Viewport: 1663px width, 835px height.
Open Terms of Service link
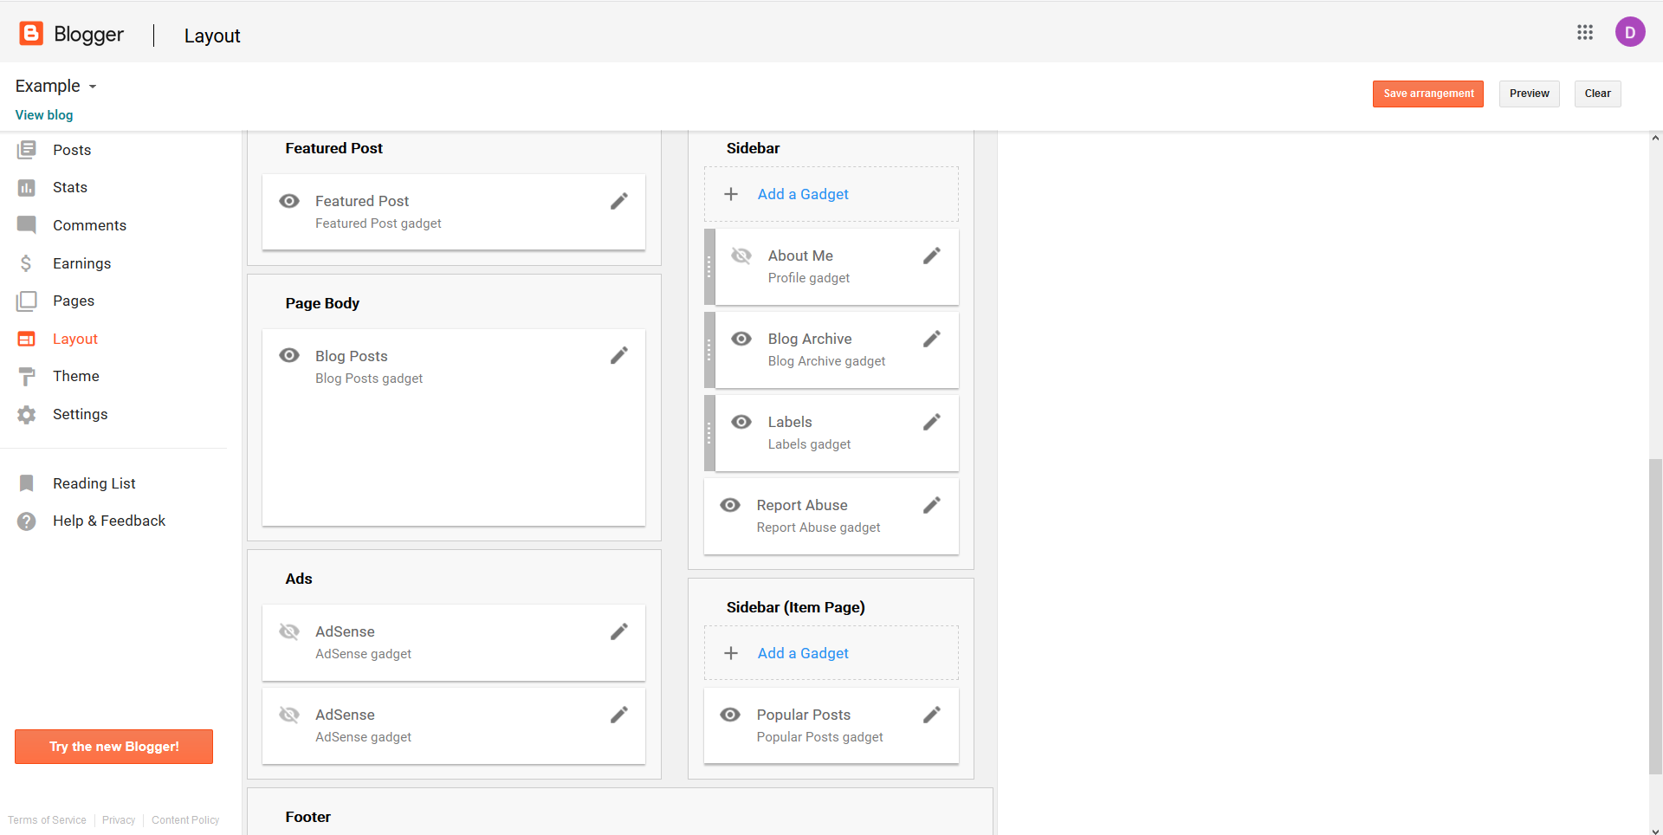(47, 820)
